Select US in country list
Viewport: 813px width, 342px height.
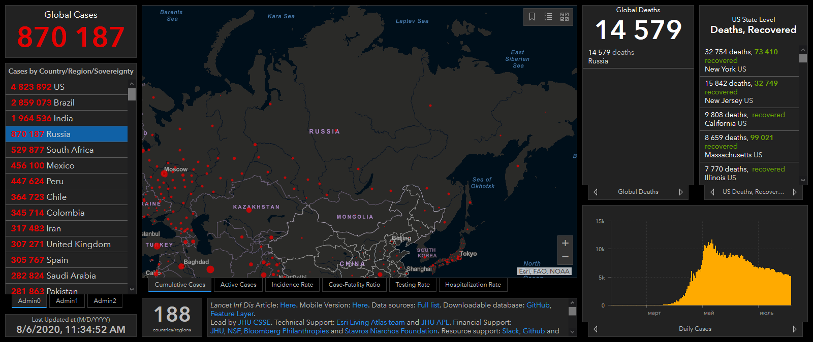click(67, 87)
